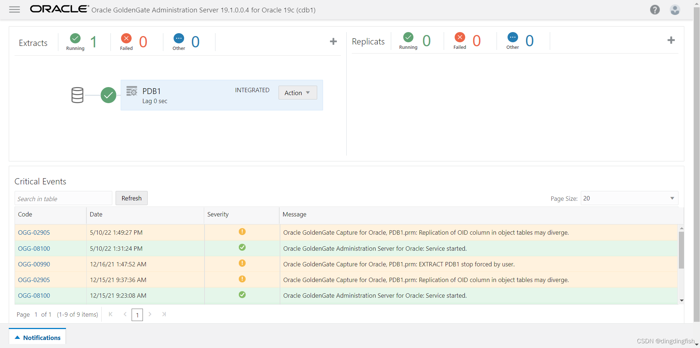Click the 12/16/21 1:47:52 AM date cell
Image resolution: width=700 pixels, height=348 pixels.
[145, 264]
